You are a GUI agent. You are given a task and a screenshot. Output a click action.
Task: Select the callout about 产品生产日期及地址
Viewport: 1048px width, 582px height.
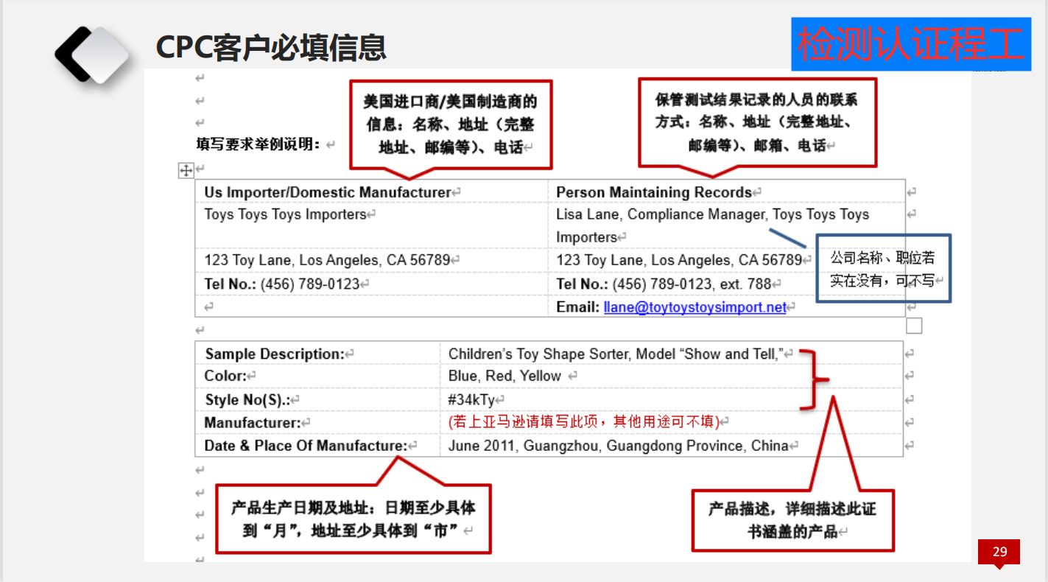[x=354, y=516]
